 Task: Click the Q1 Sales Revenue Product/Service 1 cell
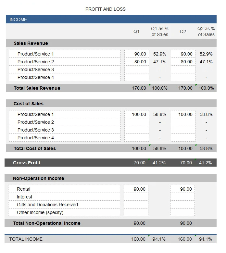[137, 54]
